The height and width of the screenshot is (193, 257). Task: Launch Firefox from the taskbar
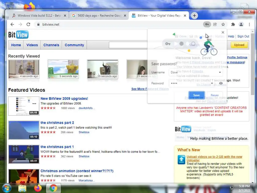coord(38,188)
